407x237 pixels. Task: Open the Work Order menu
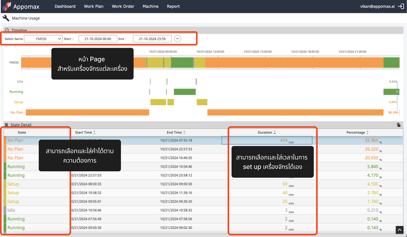[x=123, y=6]
